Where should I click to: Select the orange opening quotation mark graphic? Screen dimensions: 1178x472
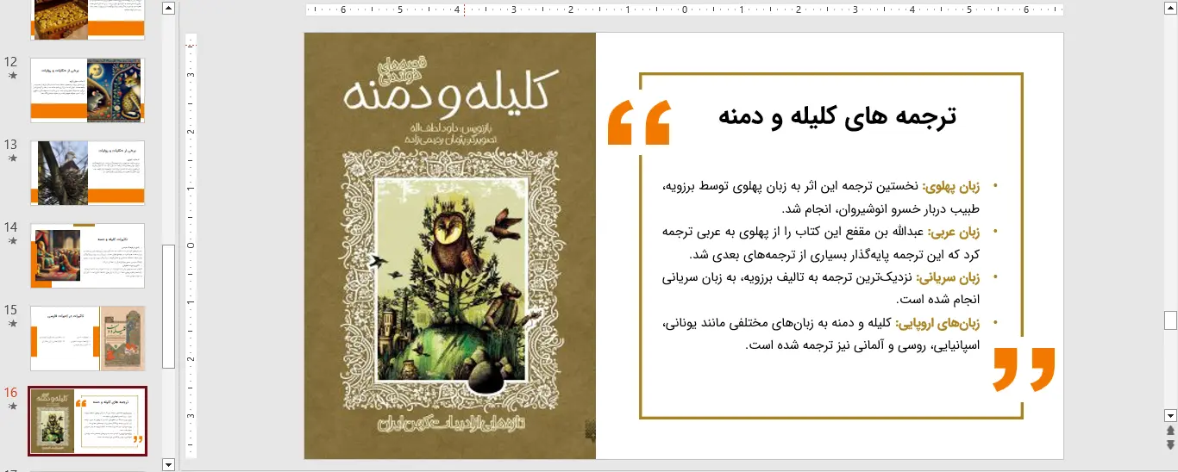click(x=639, y=121)
